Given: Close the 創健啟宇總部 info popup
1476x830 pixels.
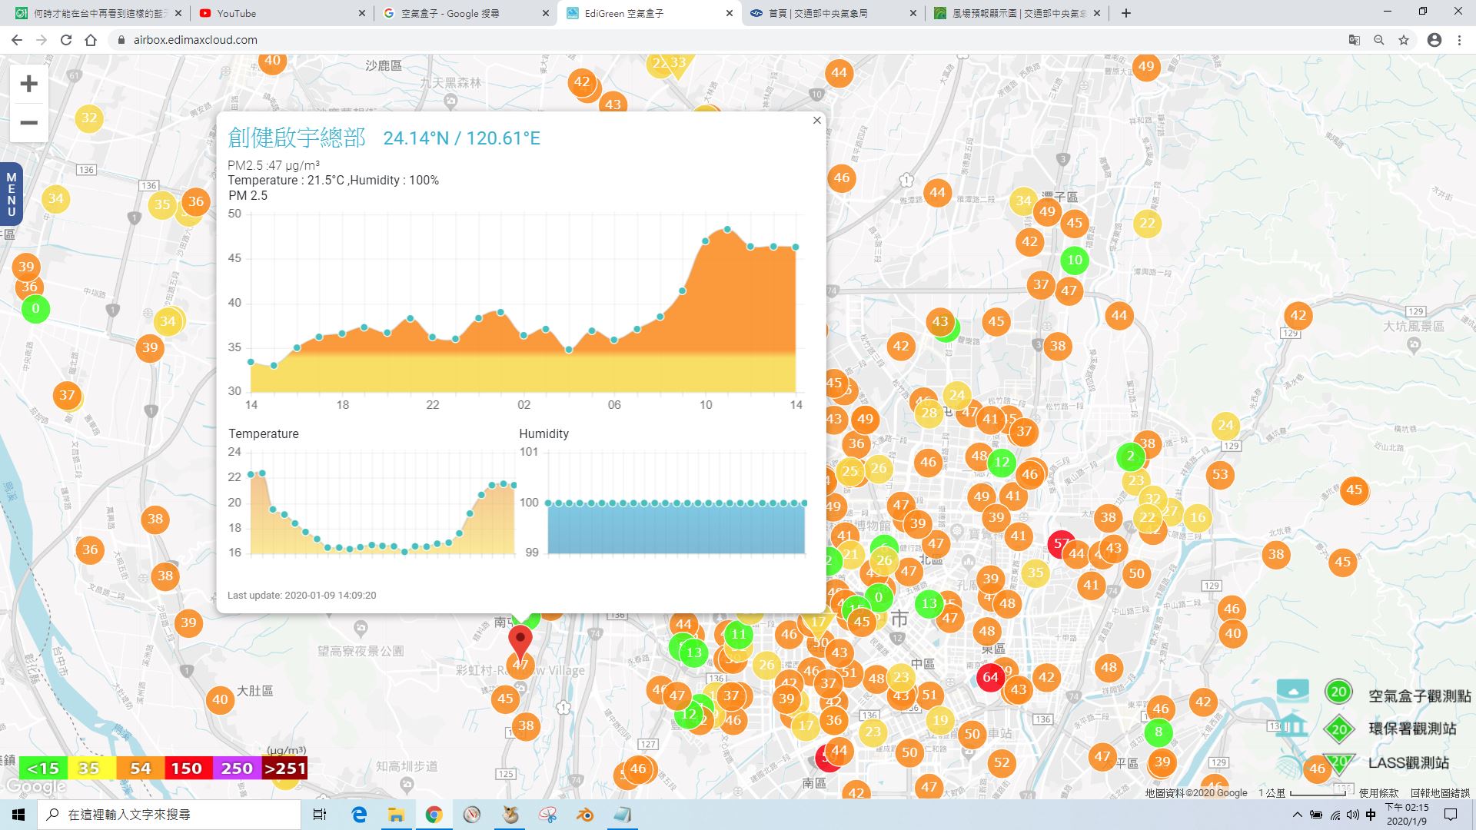Looking at the screenshot, I should pos(817,120).
